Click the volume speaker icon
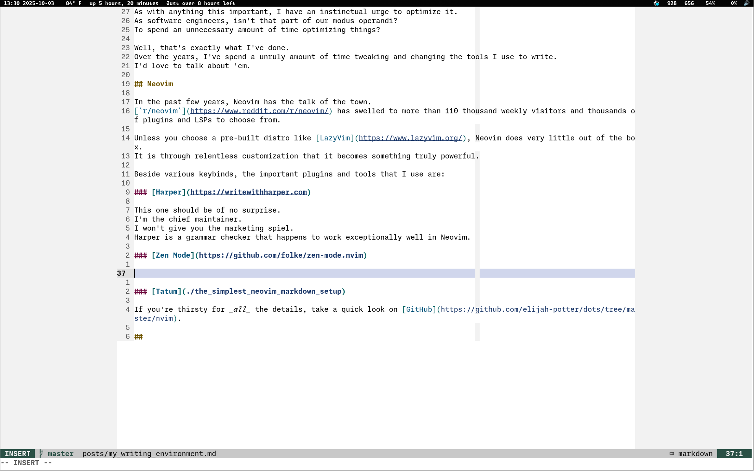This screenshot has width=754, height=471. click(x=746, y=3)
